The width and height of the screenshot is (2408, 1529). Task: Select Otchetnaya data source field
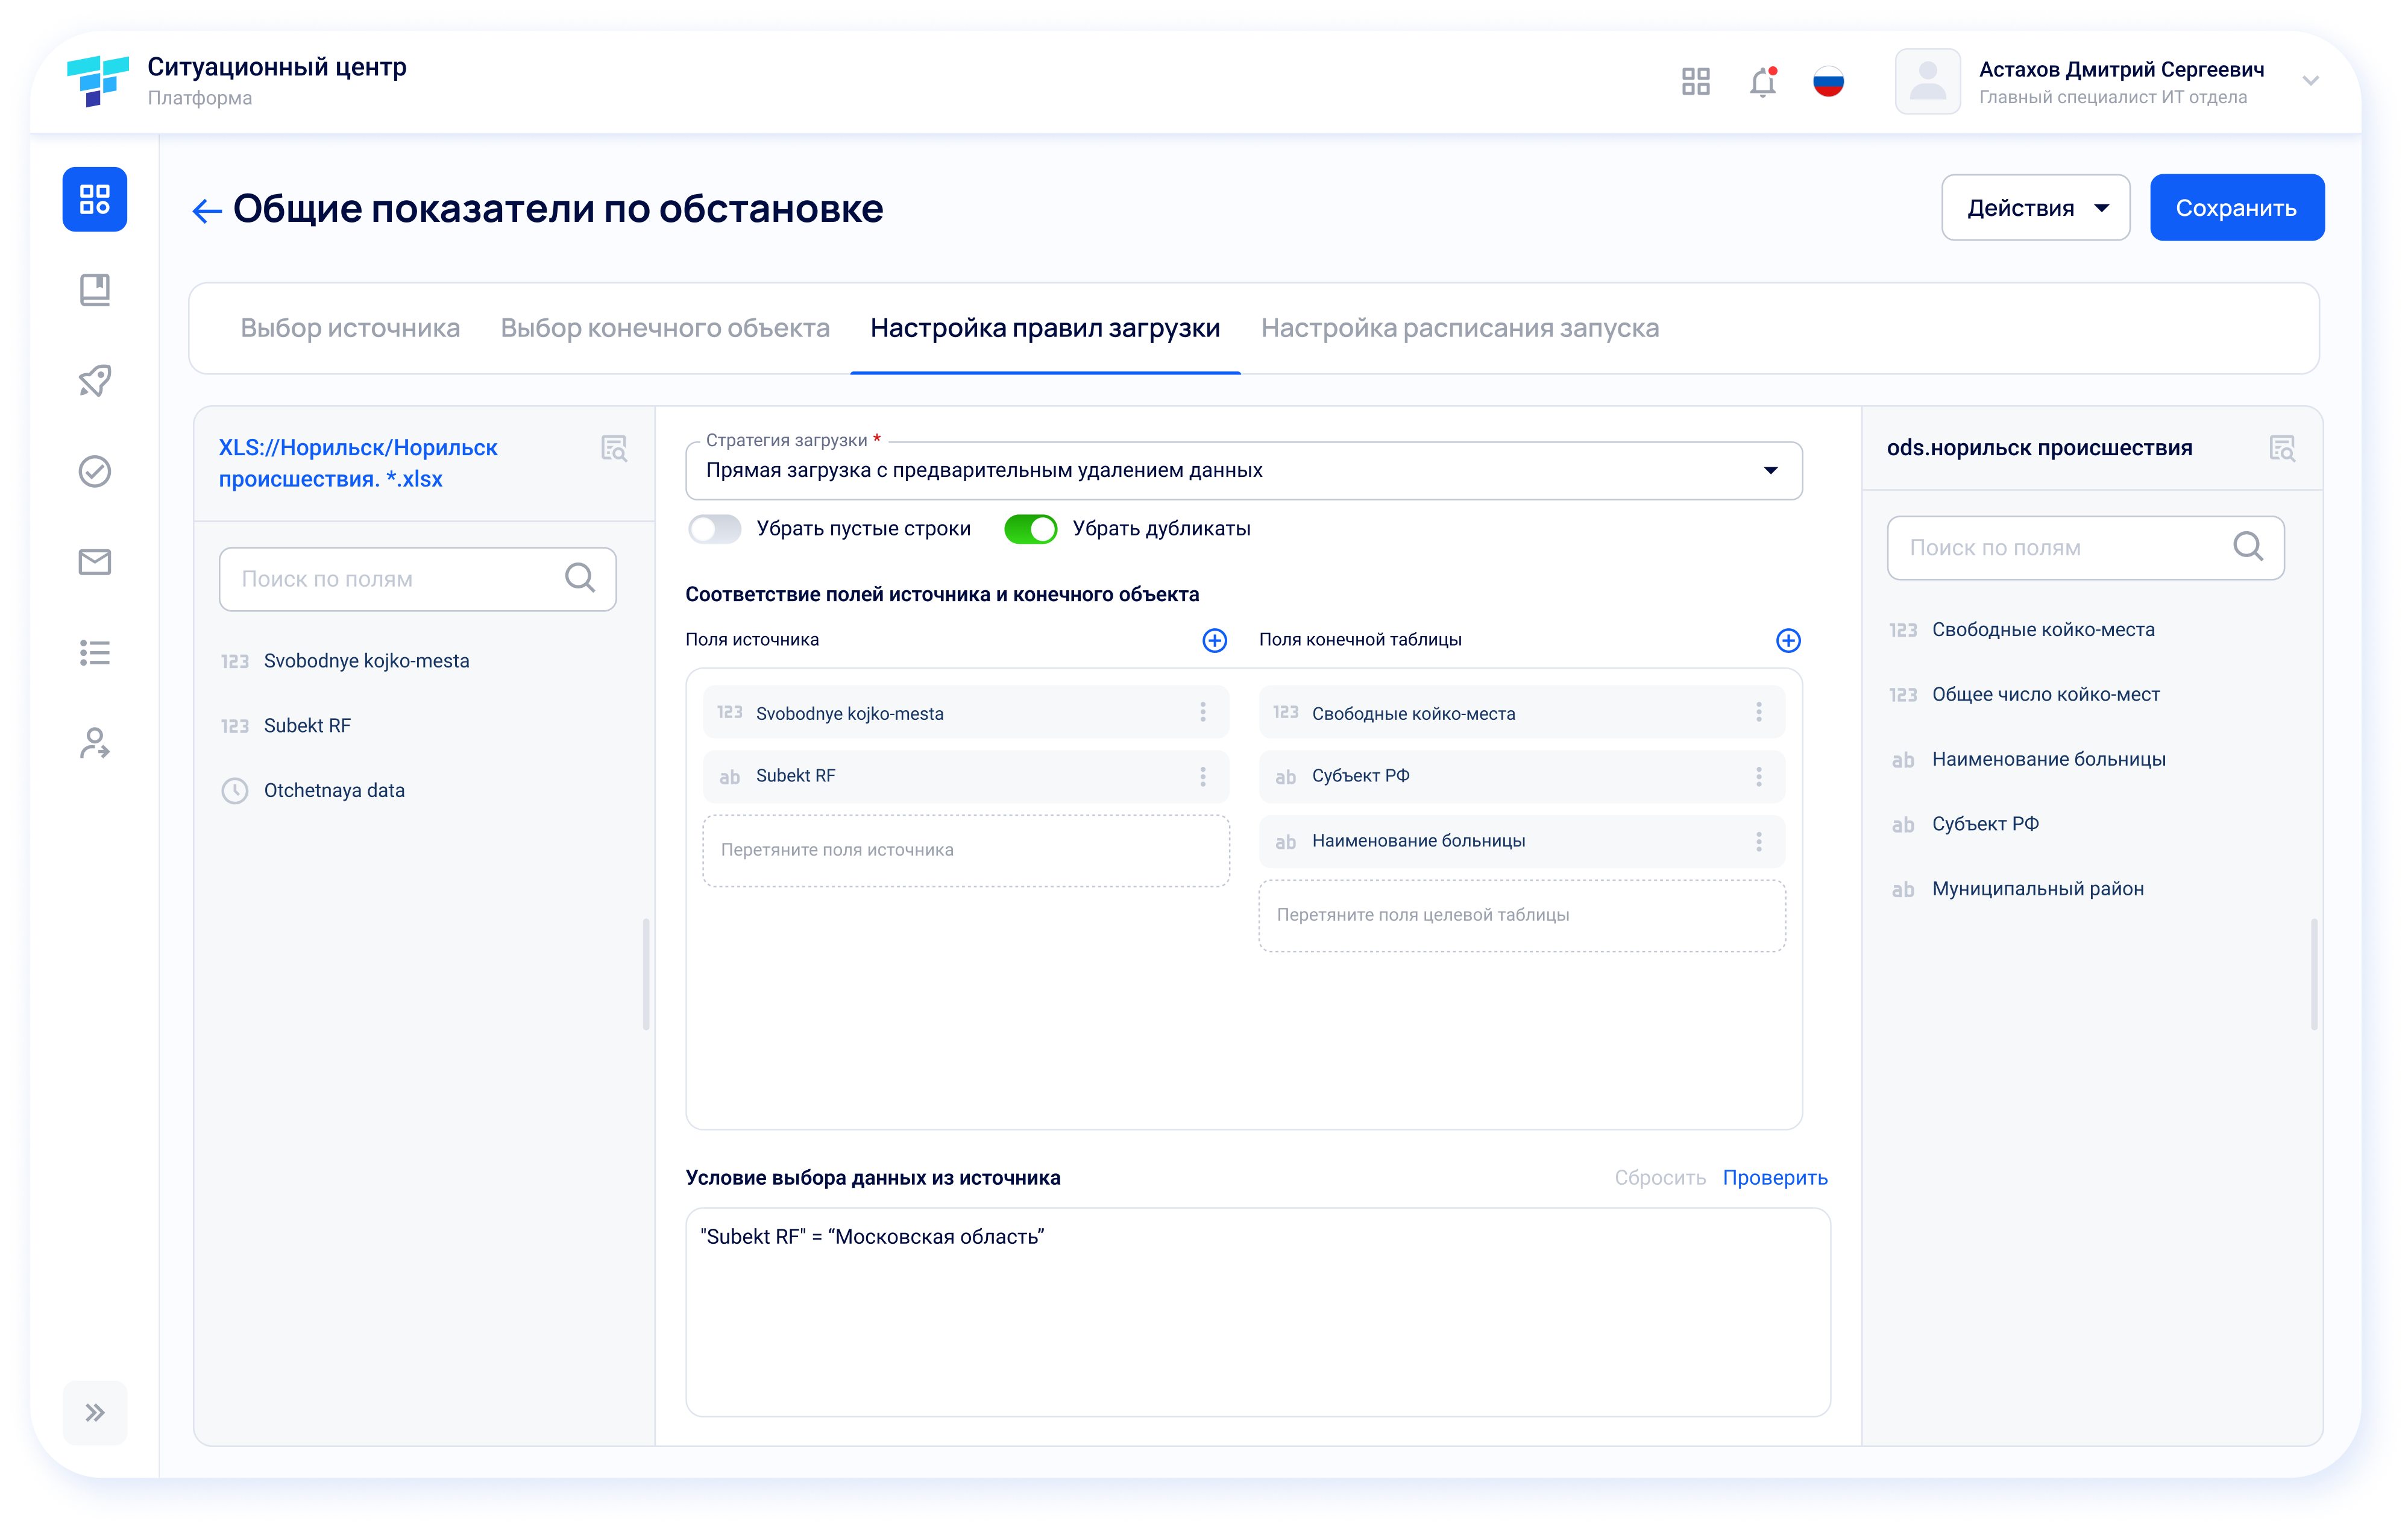[313, 791]
